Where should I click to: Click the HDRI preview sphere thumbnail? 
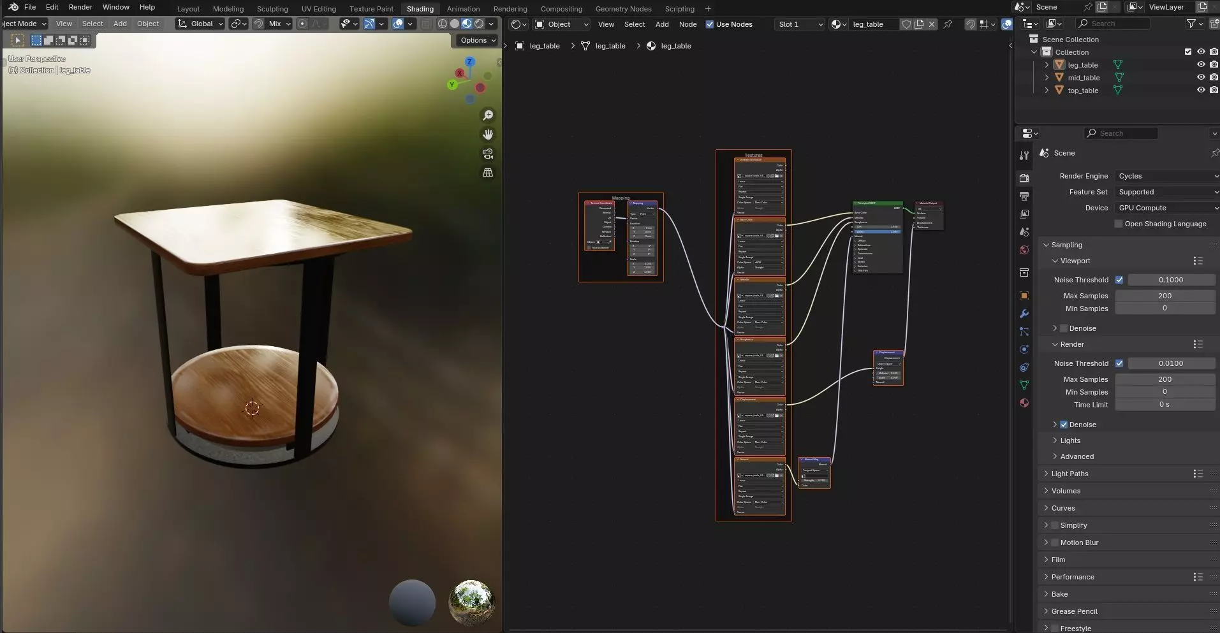[471, 602]
